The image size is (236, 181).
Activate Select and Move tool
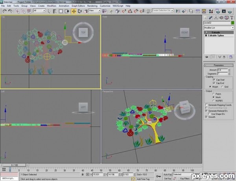tap(74, 11)
